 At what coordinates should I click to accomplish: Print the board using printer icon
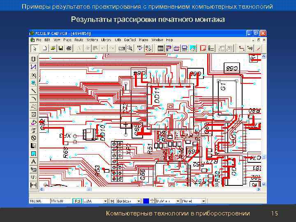tap(69, 49)
